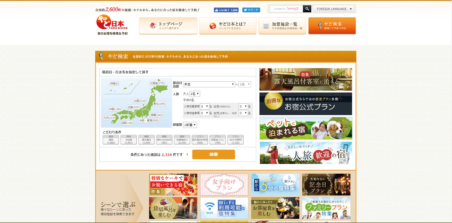The image size is (452, 223).
Task: Click the magnifier search icon button
Action: (307, 9)
